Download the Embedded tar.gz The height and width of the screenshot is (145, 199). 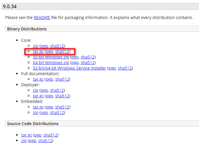click(x=38, y=107)
